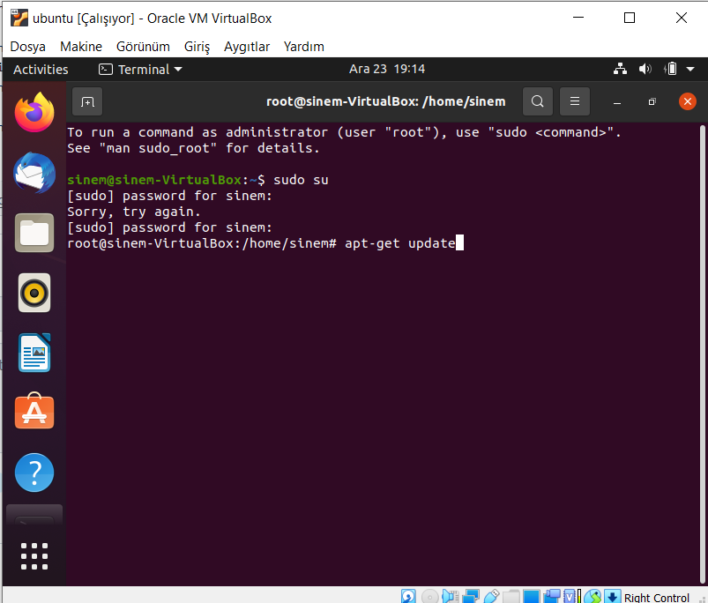This screenshot has width=708, height=603.
Task: Minimize the Ubuntu terminal window
Action: (617, 102)
